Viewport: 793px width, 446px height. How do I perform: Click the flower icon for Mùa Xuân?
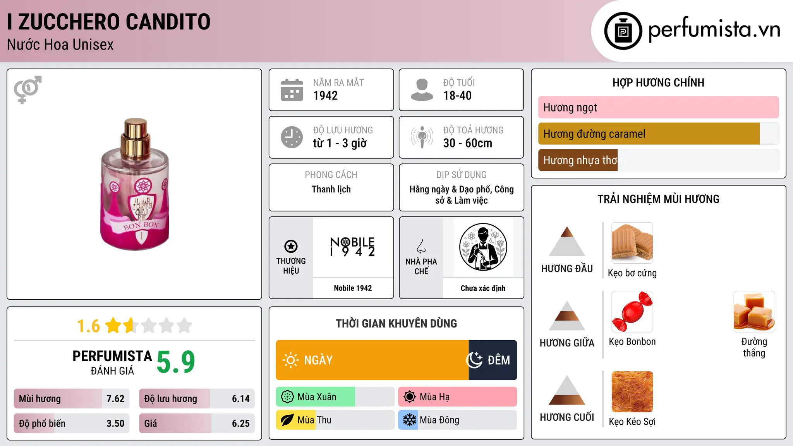pyautogui.click(x=287, y=397)
